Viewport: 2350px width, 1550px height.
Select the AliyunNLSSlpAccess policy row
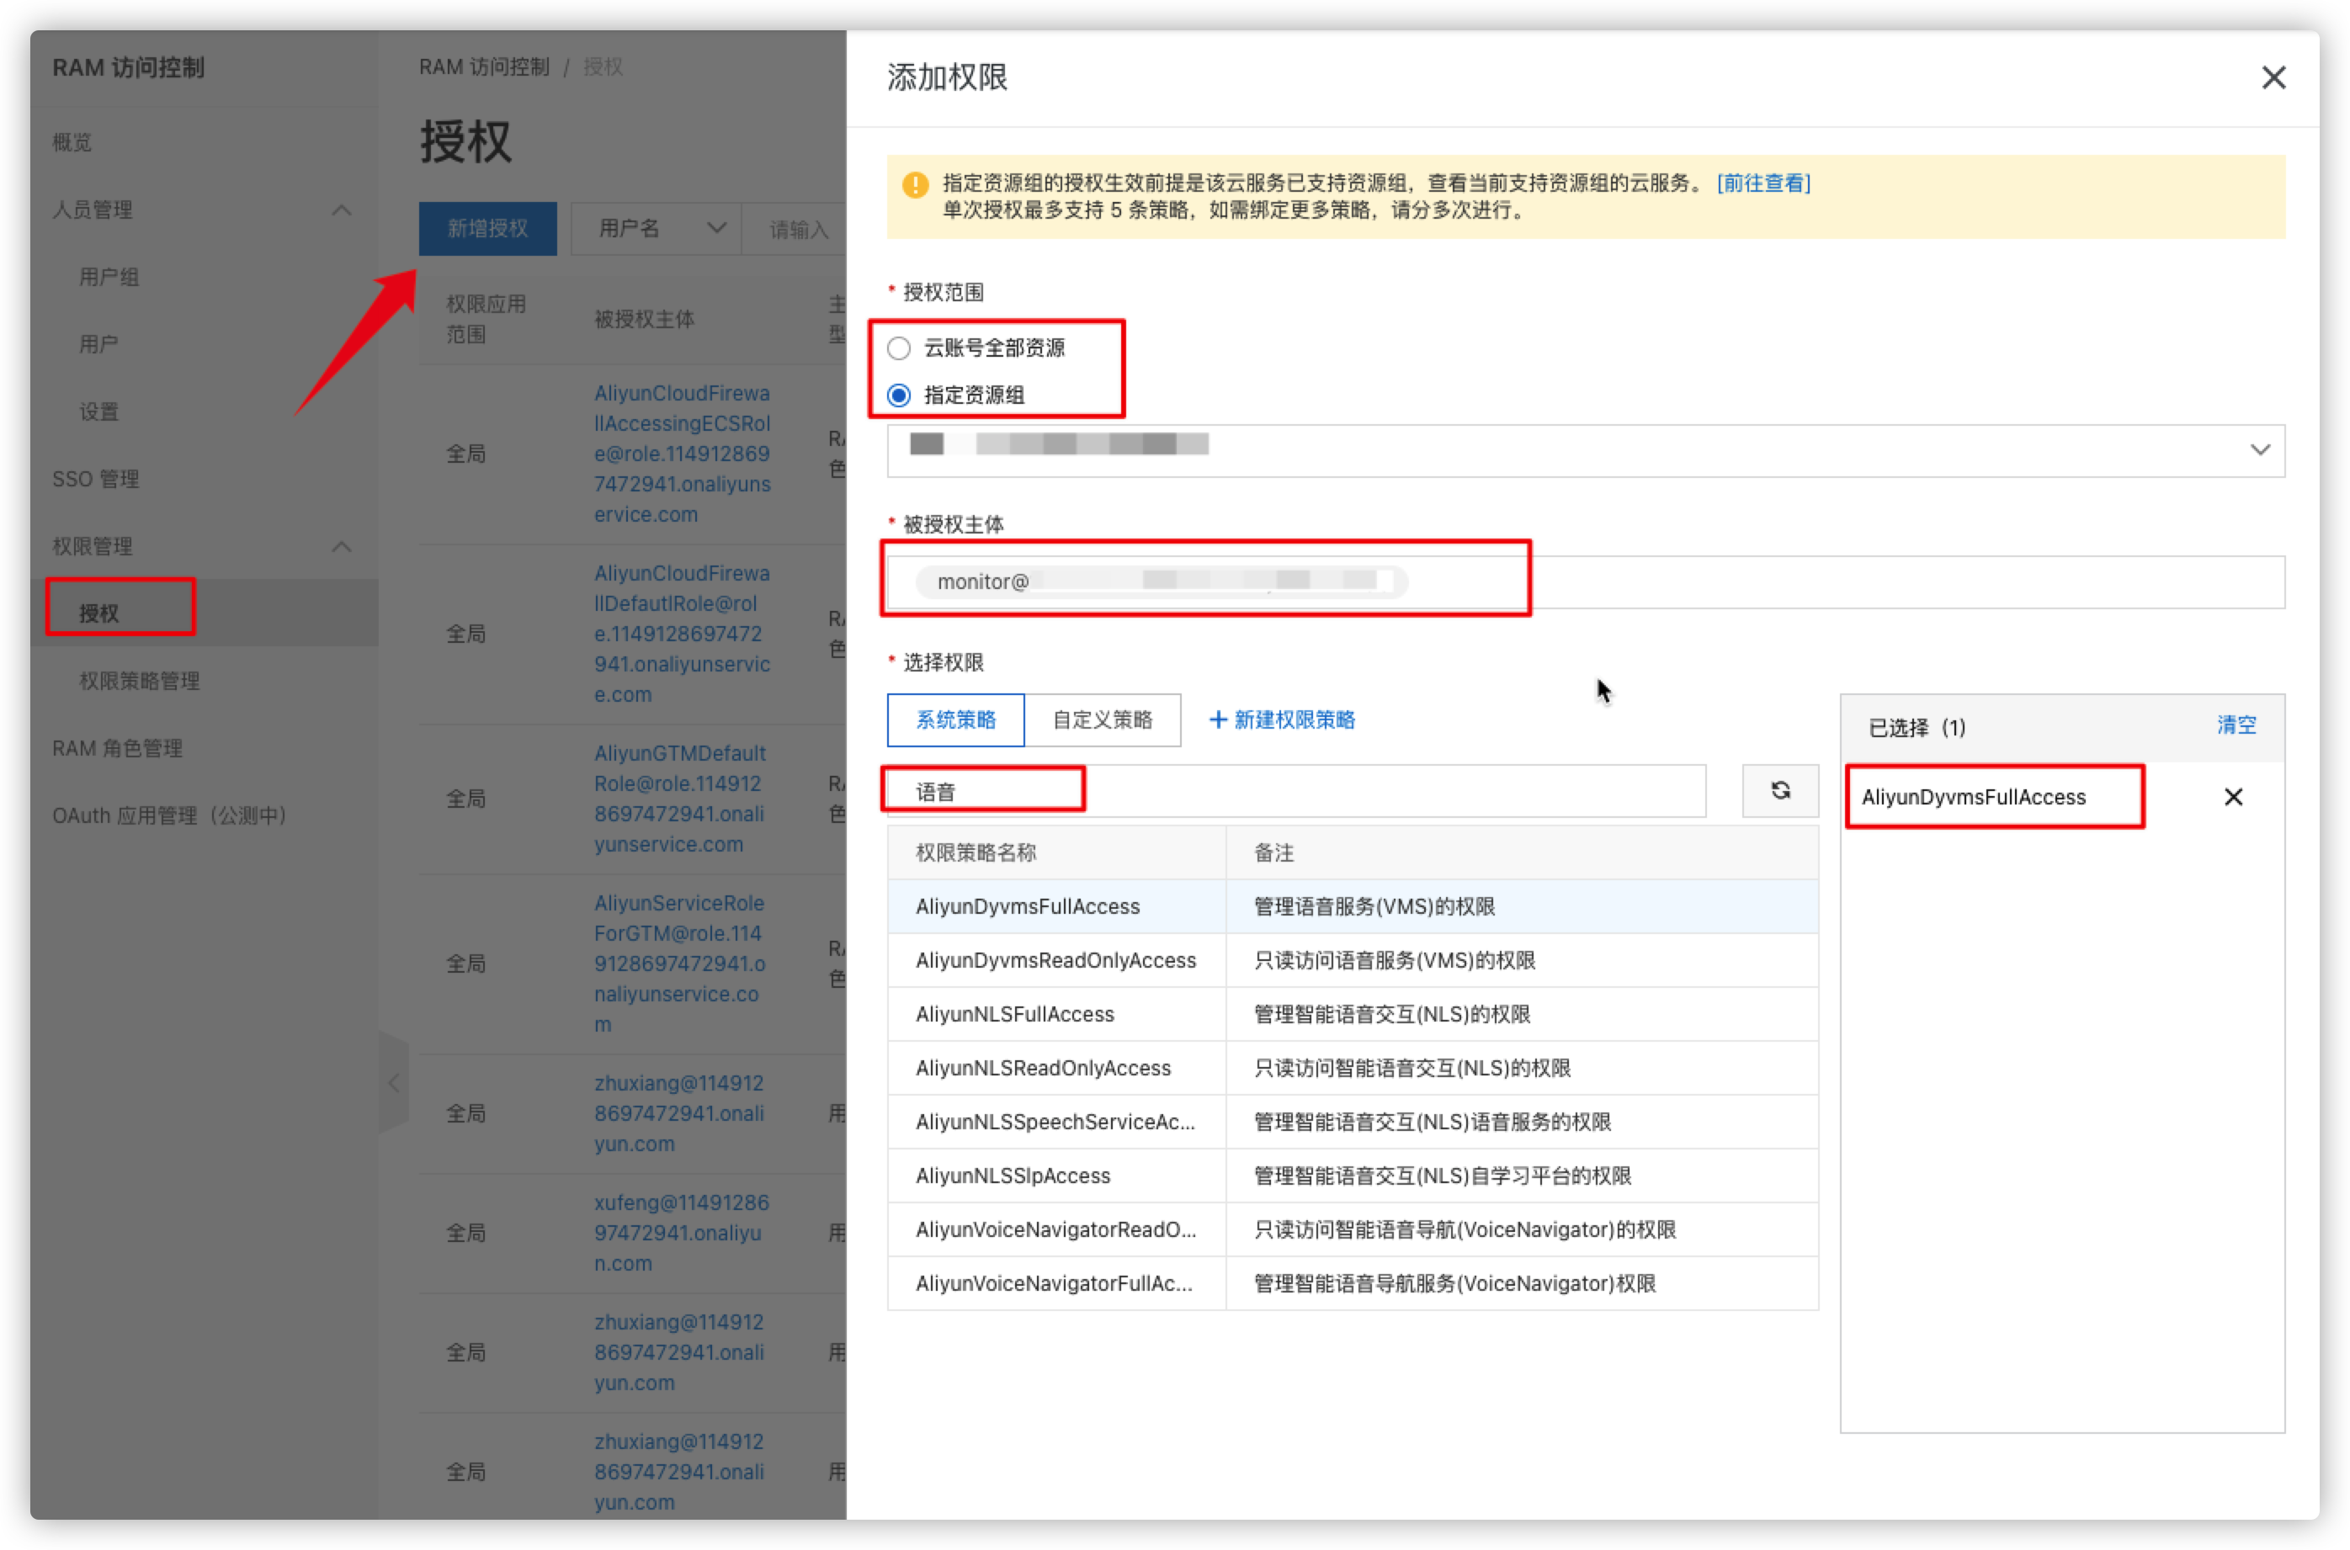tap(1352, 1175)
